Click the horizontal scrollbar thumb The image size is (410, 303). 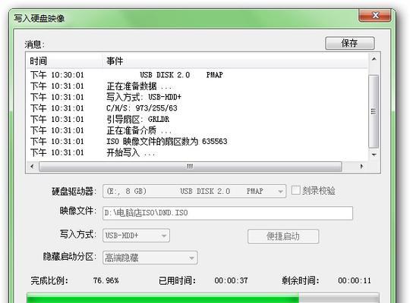click(x=191, y=167)
